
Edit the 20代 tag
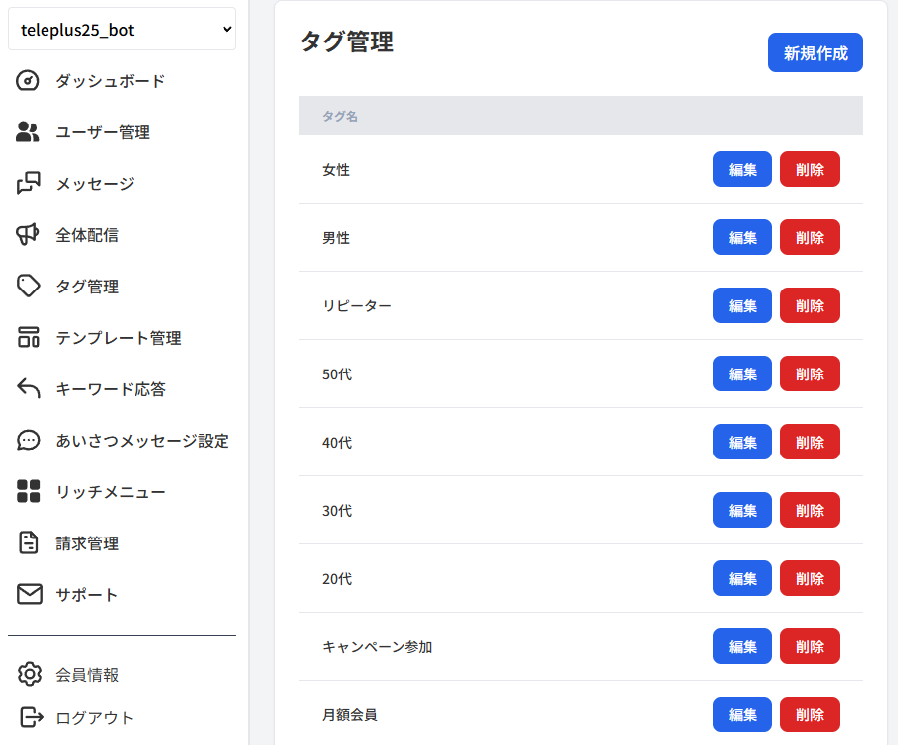coord(742,578)
